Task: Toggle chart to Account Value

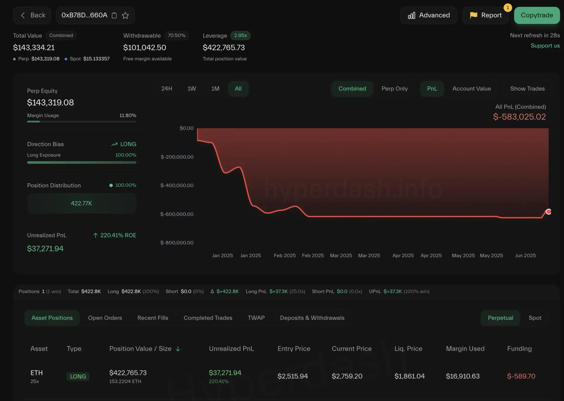Action: [x=471, y=89]
